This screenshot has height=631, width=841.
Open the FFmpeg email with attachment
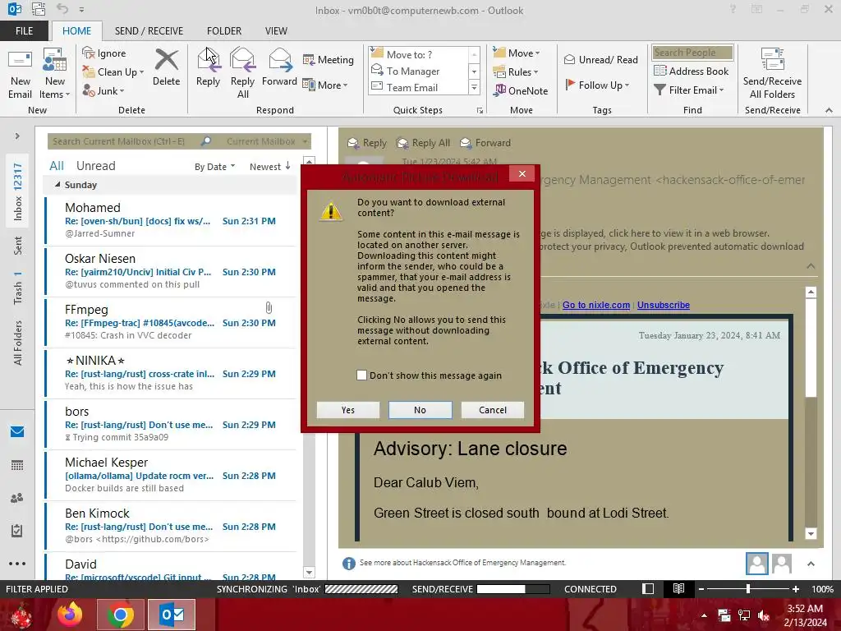(171, 322)
